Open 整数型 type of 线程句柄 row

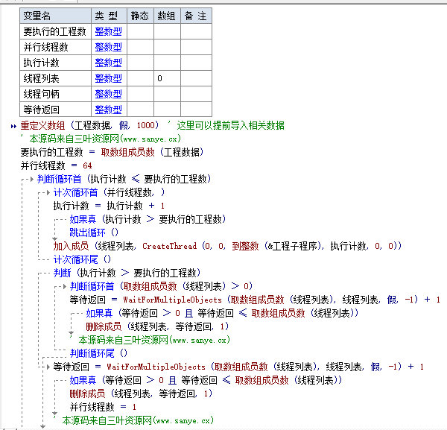pyautogui.click(x=108, y=93)
